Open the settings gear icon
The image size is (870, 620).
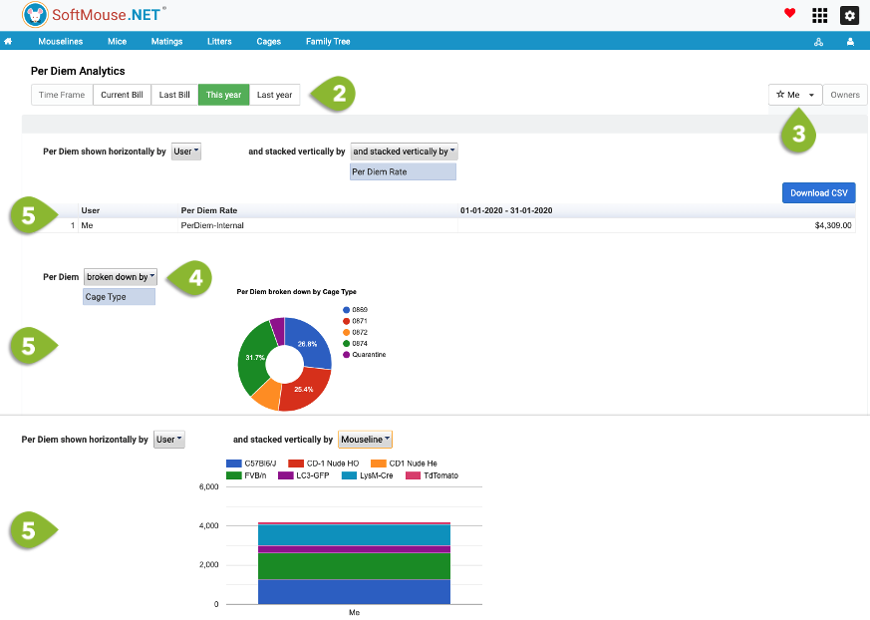coord(849,16)
